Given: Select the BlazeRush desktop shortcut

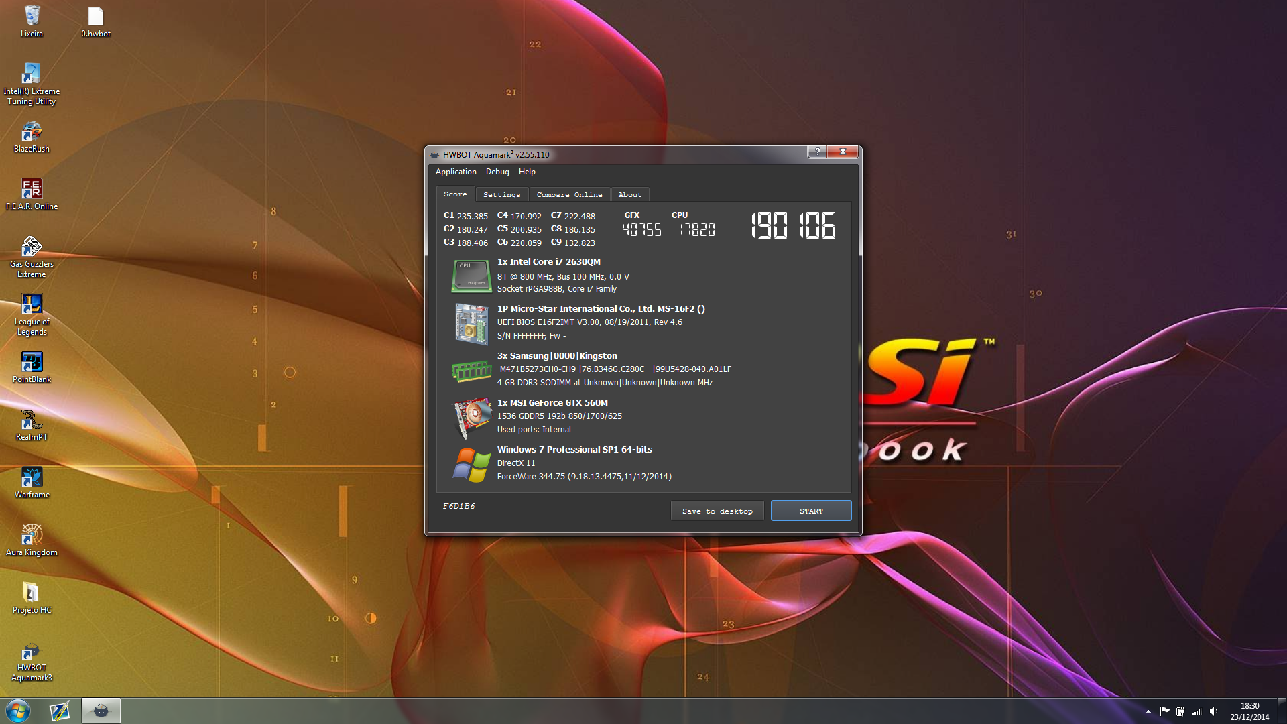Looking at the screenshot, I should pos(32,137).
